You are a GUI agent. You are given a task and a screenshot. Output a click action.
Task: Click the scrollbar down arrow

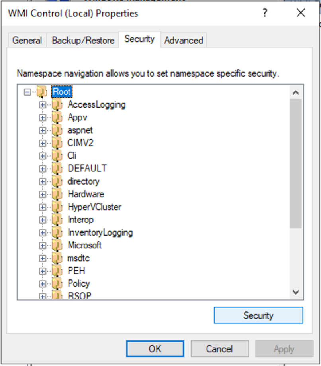pyautogui.click(x=296, y=293)
